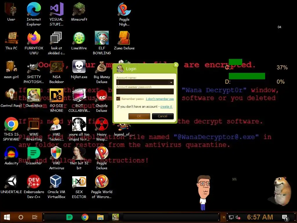Open the Heavy Weap... desktop icon
The image size is (297, 223).
tap(102, 129)
